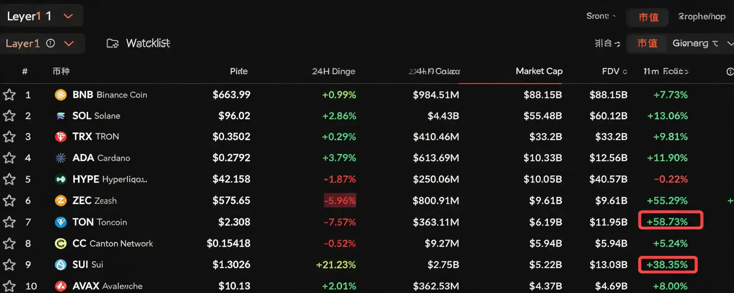
Task: Click the Avalanche coin logo
Action: pos(61,286)
